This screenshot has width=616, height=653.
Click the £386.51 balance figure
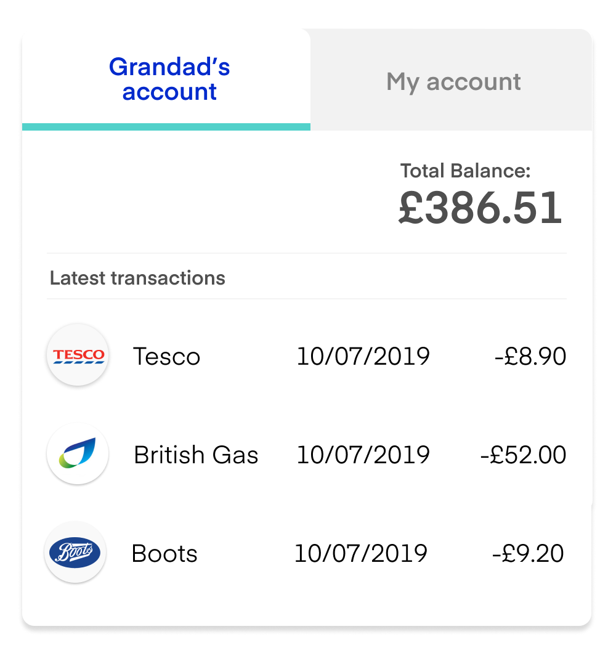pos(480,208)
